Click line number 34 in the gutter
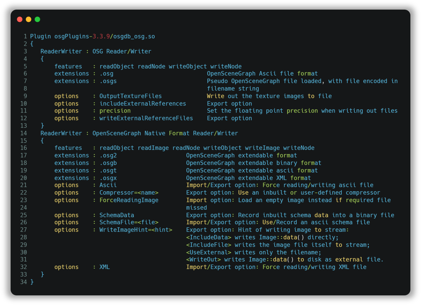 24,282
